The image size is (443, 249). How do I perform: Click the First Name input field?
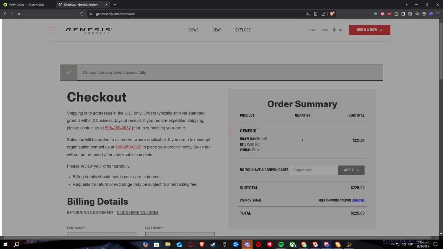[102, 234]
